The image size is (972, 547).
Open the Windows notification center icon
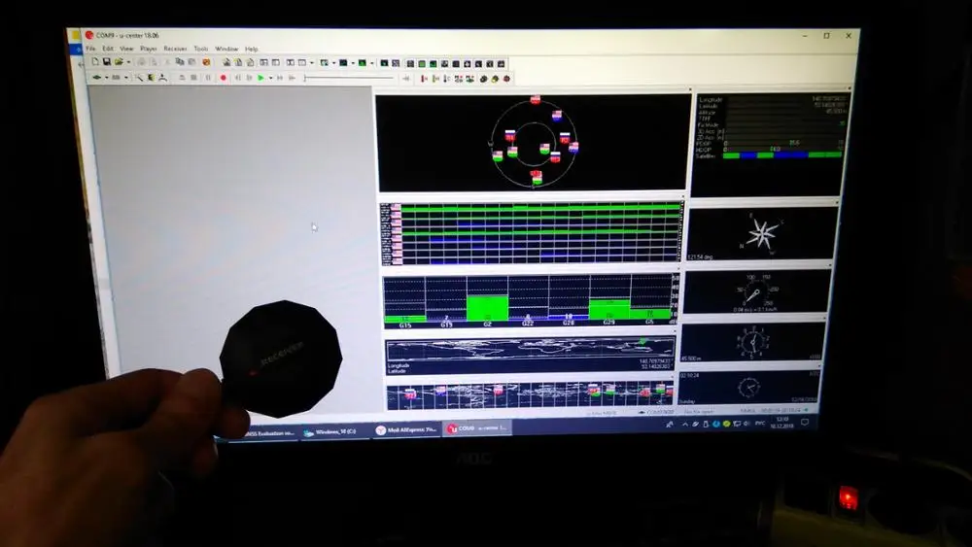805,423
